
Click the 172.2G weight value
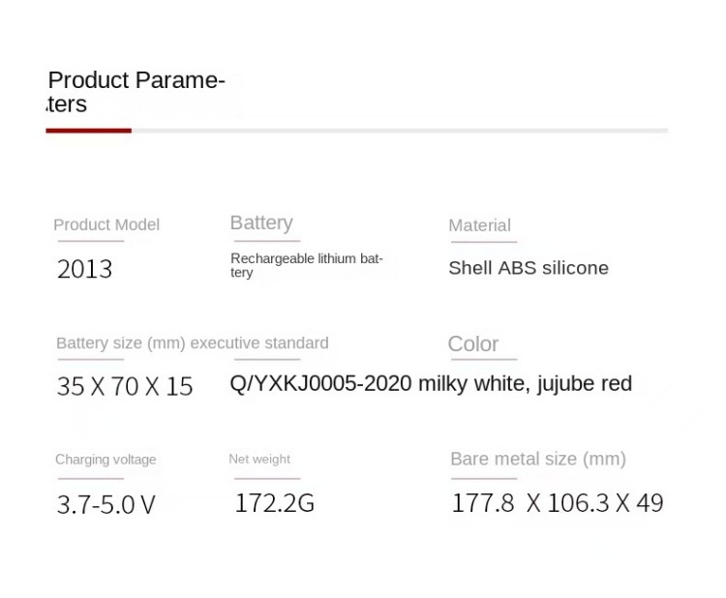tap(275, 502)
